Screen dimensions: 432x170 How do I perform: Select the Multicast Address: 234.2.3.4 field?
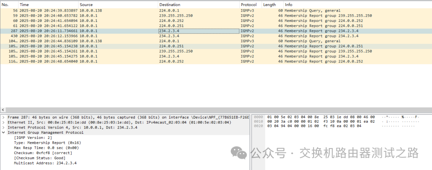click(x=45, y=163)
